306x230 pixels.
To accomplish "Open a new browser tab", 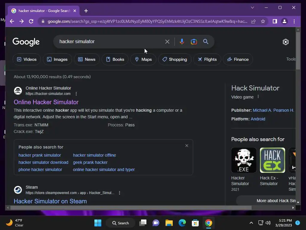I will coord(86,11).
